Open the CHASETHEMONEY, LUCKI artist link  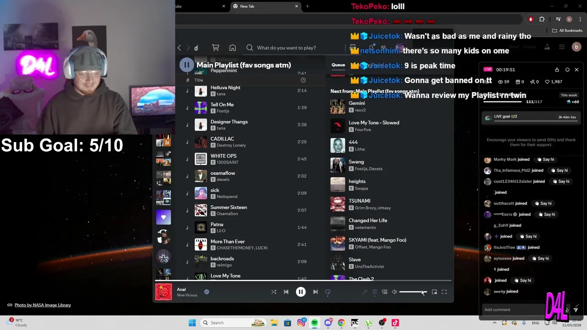[242, 248]
